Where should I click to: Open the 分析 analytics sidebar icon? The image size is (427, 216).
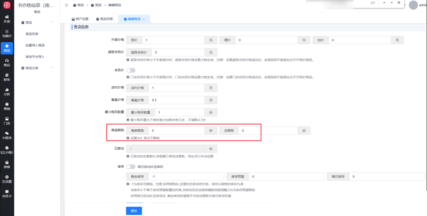(x=7, y=91)
